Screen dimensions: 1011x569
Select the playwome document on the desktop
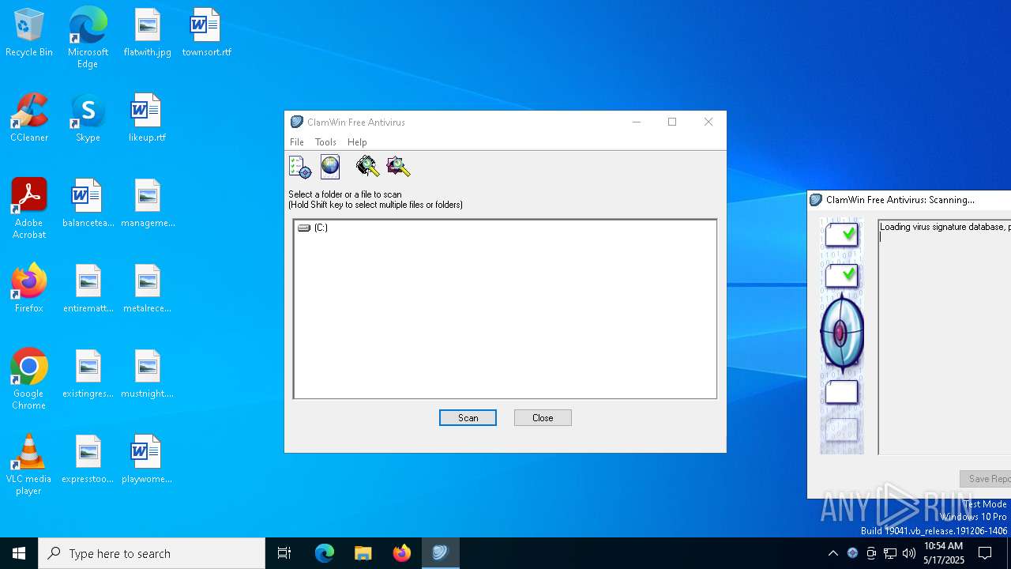[x=148, y=460]
